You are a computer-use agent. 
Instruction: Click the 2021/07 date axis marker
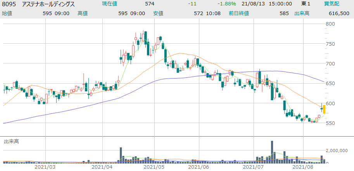[x=252, y=167]
